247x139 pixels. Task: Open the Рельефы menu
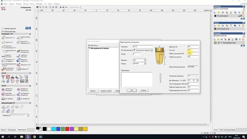[39, 4]
